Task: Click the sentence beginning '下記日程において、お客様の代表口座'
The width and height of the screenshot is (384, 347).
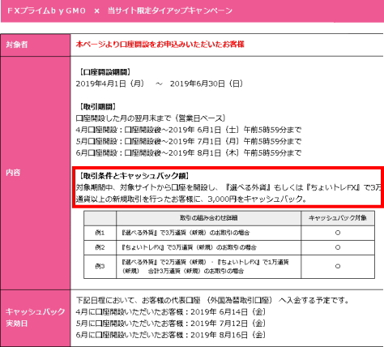Action: (212, 301)
